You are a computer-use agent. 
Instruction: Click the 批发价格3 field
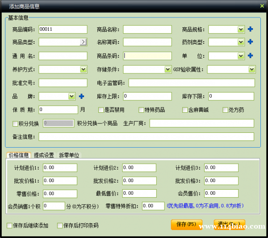pos(221,181)
